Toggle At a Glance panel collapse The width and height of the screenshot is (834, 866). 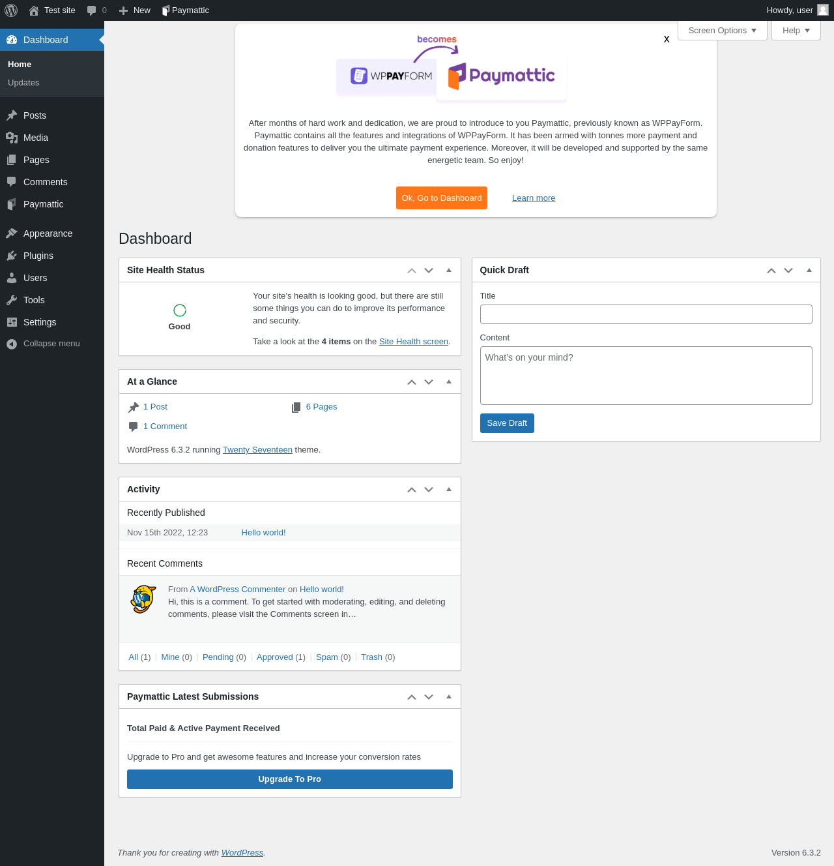coord(449,381)
